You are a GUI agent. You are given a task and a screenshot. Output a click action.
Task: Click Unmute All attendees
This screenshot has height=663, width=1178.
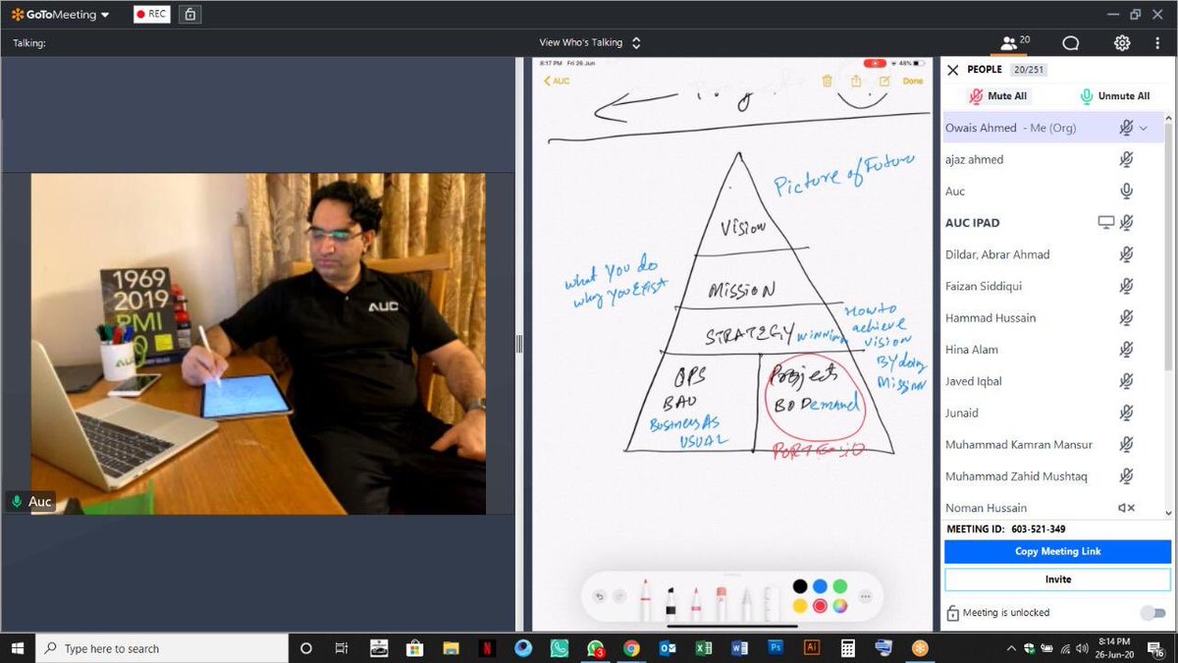pyautogui.click(x=1114, y=96)
